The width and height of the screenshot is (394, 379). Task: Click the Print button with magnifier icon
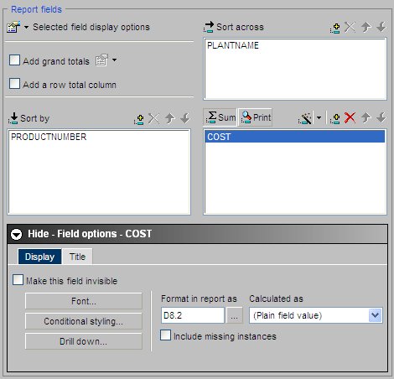[256, 117]
